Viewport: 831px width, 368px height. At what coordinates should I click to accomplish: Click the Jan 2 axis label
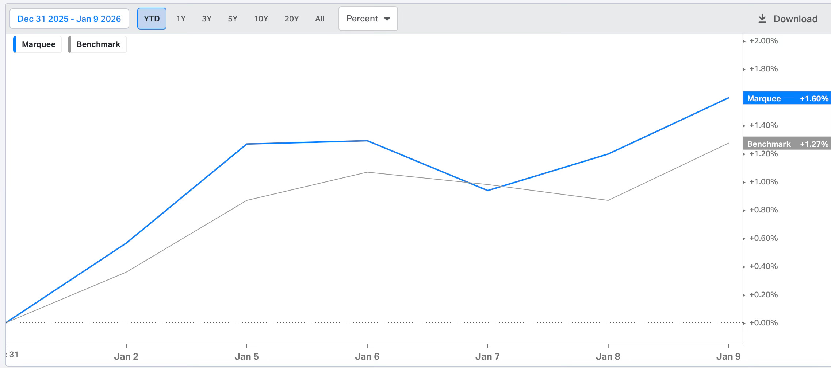pyautogui.click(x=126, y=356)
